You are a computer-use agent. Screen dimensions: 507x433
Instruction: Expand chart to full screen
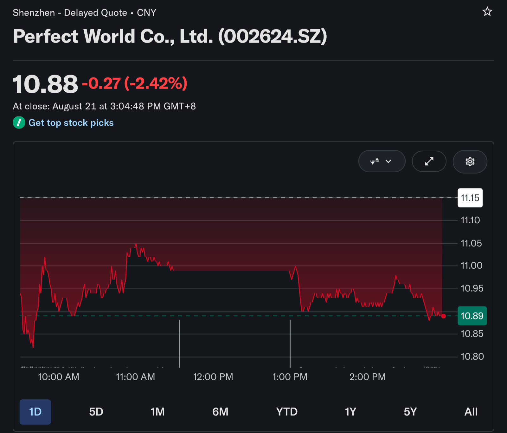point(429,161)
